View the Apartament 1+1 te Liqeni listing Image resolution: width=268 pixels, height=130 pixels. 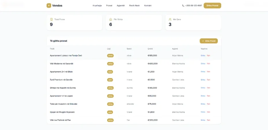pyautogui.click(x=203, y=96)
